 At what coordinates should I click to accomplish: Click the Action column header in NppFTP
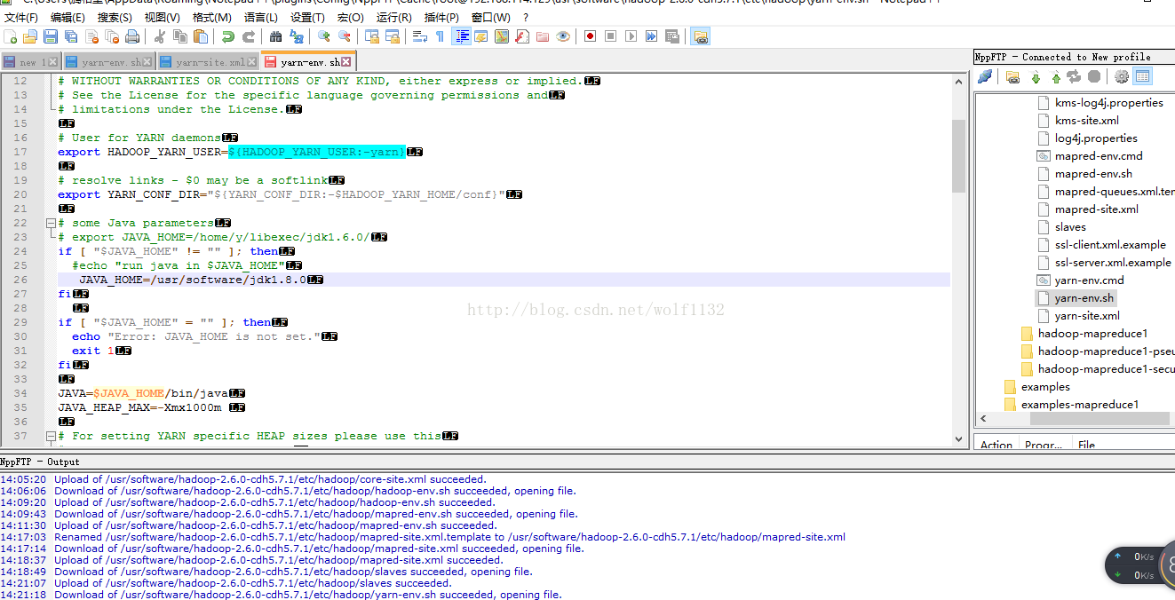(x=996, y=445)
